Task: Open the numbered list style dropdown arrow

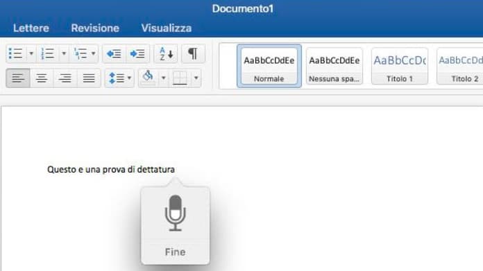Action: (64, 53)
